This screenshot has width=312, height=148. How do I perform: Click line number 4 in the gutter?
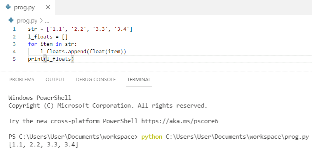click(14, 52)
